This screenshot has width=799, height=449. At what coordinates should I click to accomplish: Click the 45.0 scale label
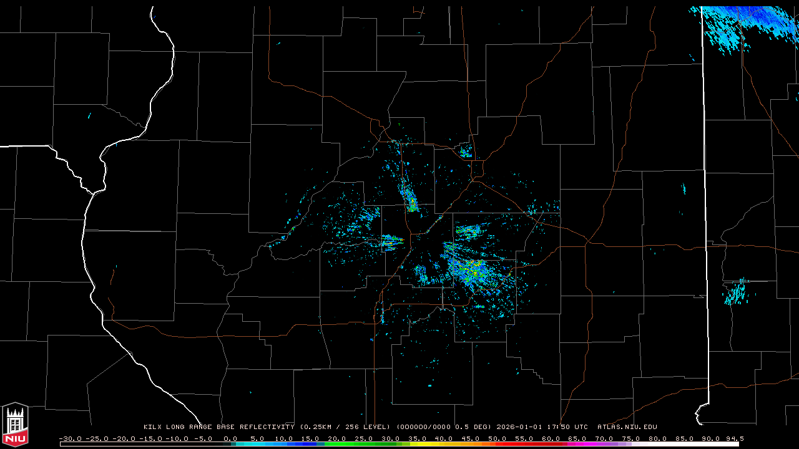[x=471, y=438]
